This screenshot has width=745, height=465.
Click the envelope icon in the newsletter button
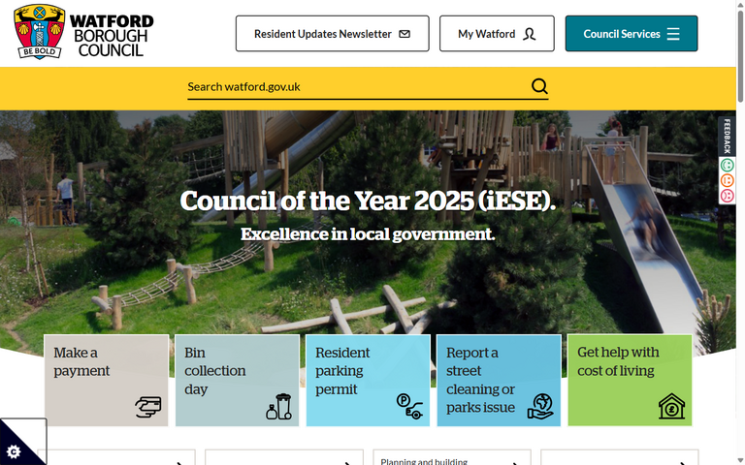[405, 34]
